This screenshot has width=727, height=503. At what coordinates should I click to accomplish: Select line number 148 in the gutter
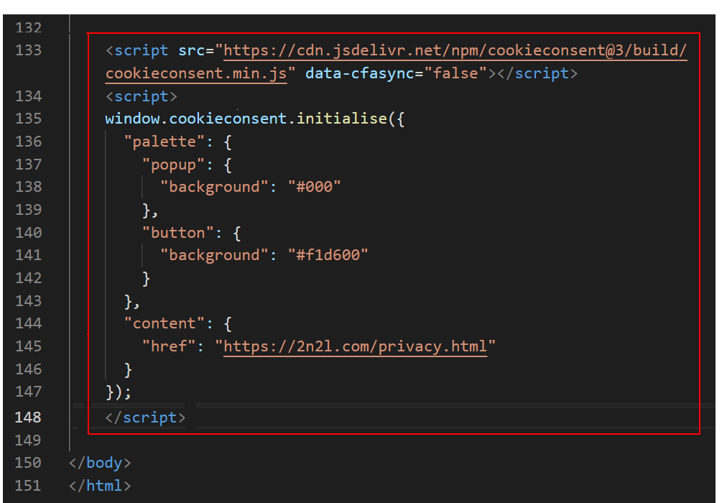pyautogui.click(x=28, y=417)
